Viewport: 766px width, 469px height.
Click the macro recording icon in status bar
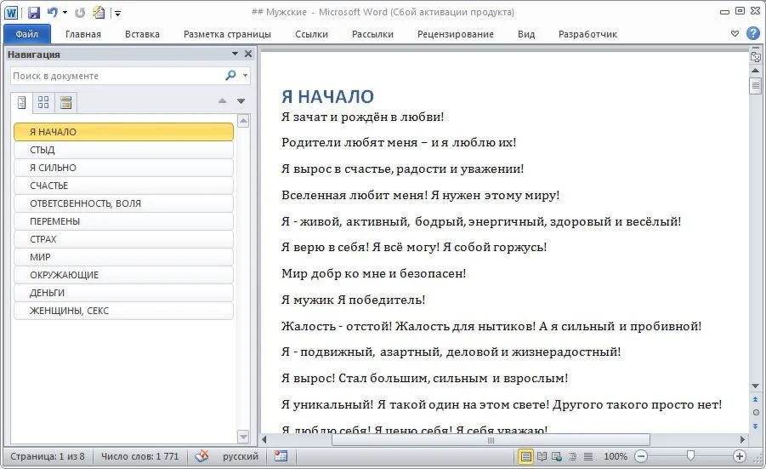point(281,456)
